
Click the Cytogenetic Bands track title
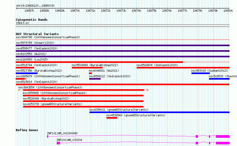coord(32,20)
